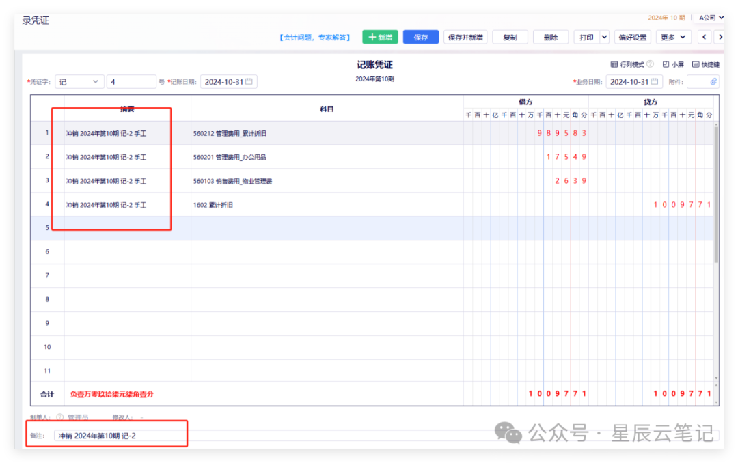The width and height of the screenshot is (738, 463).
Task: Click the 删除 button
Action: pyautogui.click(x=551, y=37)
